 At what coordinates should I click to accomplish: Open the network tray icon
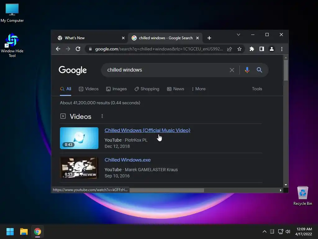click(x=280, y=232)
